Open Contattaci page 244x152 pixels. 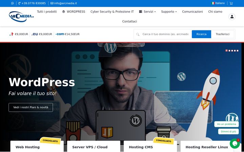tap(129, 21)
